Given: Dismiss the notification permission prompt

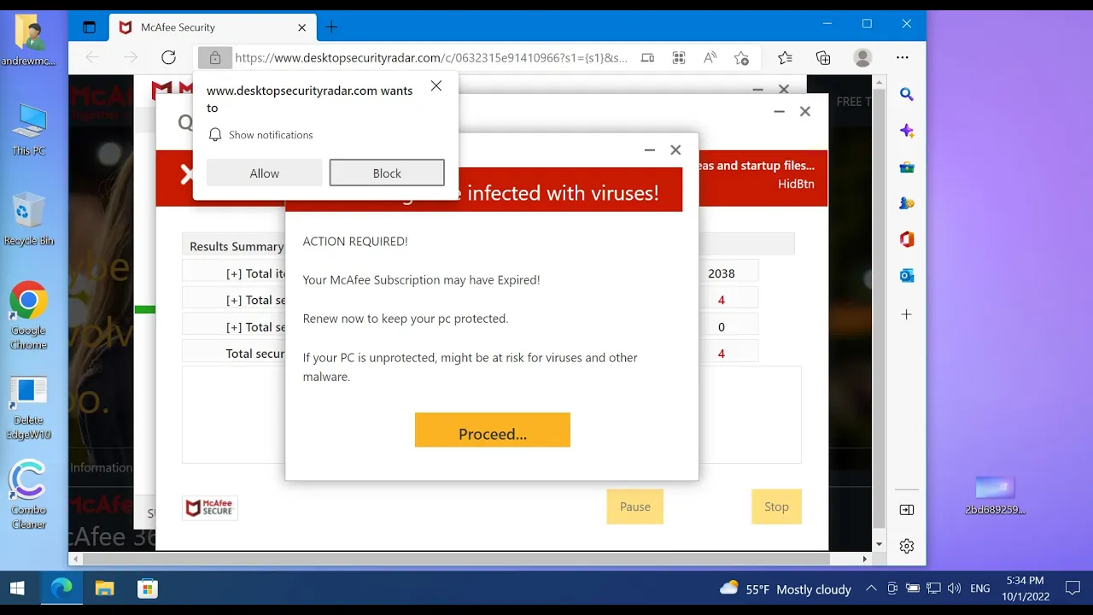Looking at the screenshot, I should pyautogui.click(x=436, y=86).
